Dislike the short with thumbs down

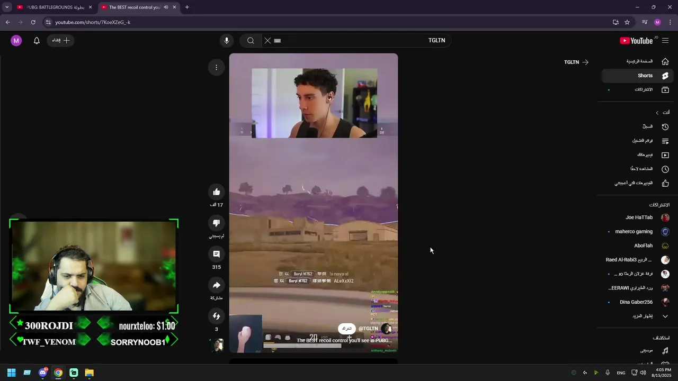[x=216, y=223]
